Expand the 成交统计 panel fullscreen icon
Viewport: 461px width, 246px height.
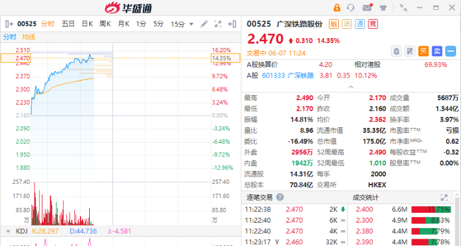444,197
